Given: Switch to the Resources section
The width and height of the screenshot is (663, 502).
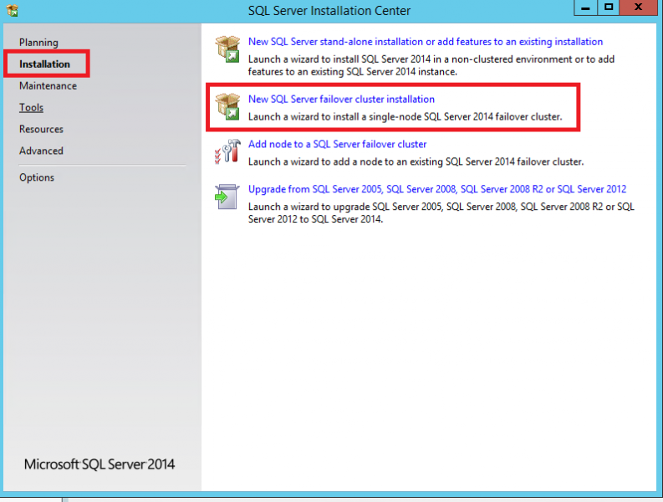Looking at the screenshot, I should tap(41, 130).
